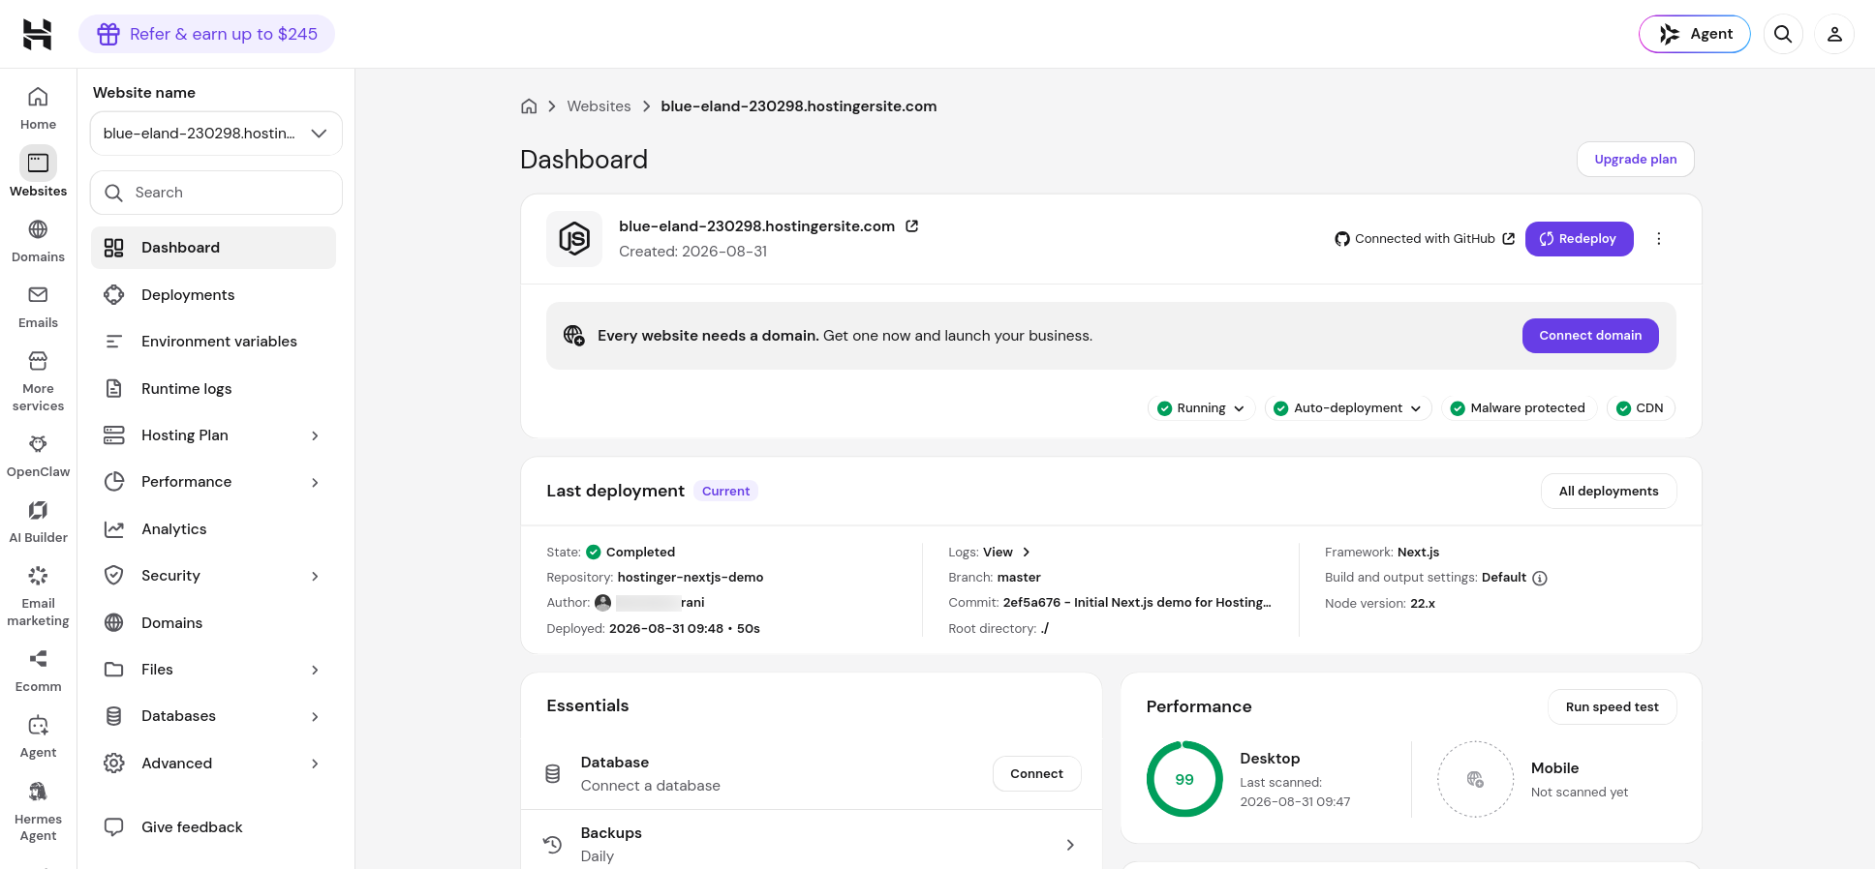1875x869 pixels.
Task: Click the Upgrade plan button
Action: (1636, 160)
